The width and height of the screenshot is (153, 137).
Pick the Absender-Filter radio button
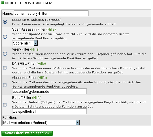point(5,85)
